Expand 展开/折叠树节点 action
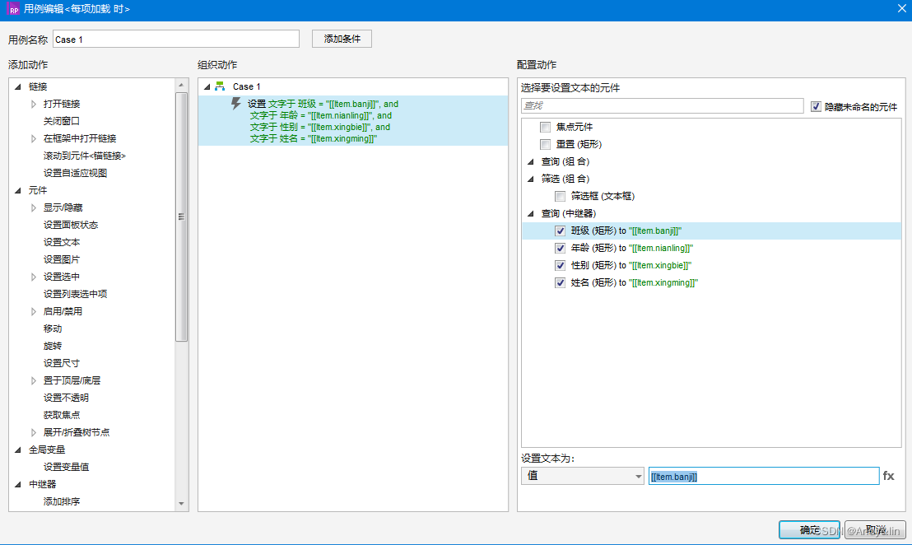Screen dimensions: 912x545 click(33, 432)
